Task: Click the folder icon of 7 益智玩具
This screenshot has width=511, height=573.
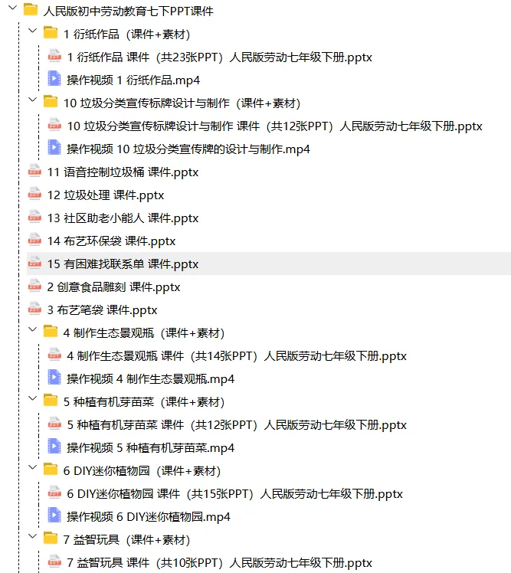Action: point(51,539)
